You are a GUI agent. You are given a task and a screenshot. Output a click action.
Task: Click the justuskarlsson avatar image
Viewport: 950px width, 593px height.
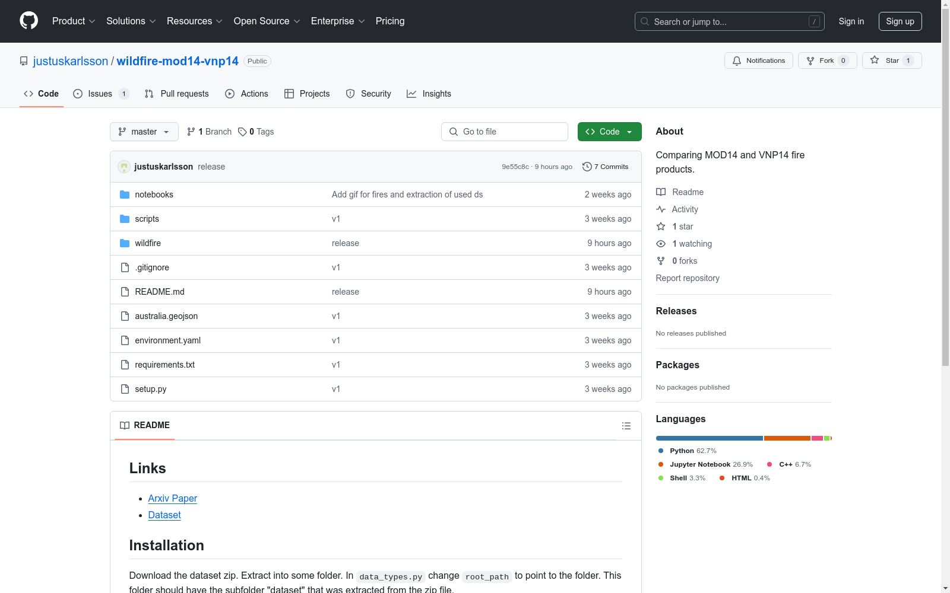(x=124, y=167)
